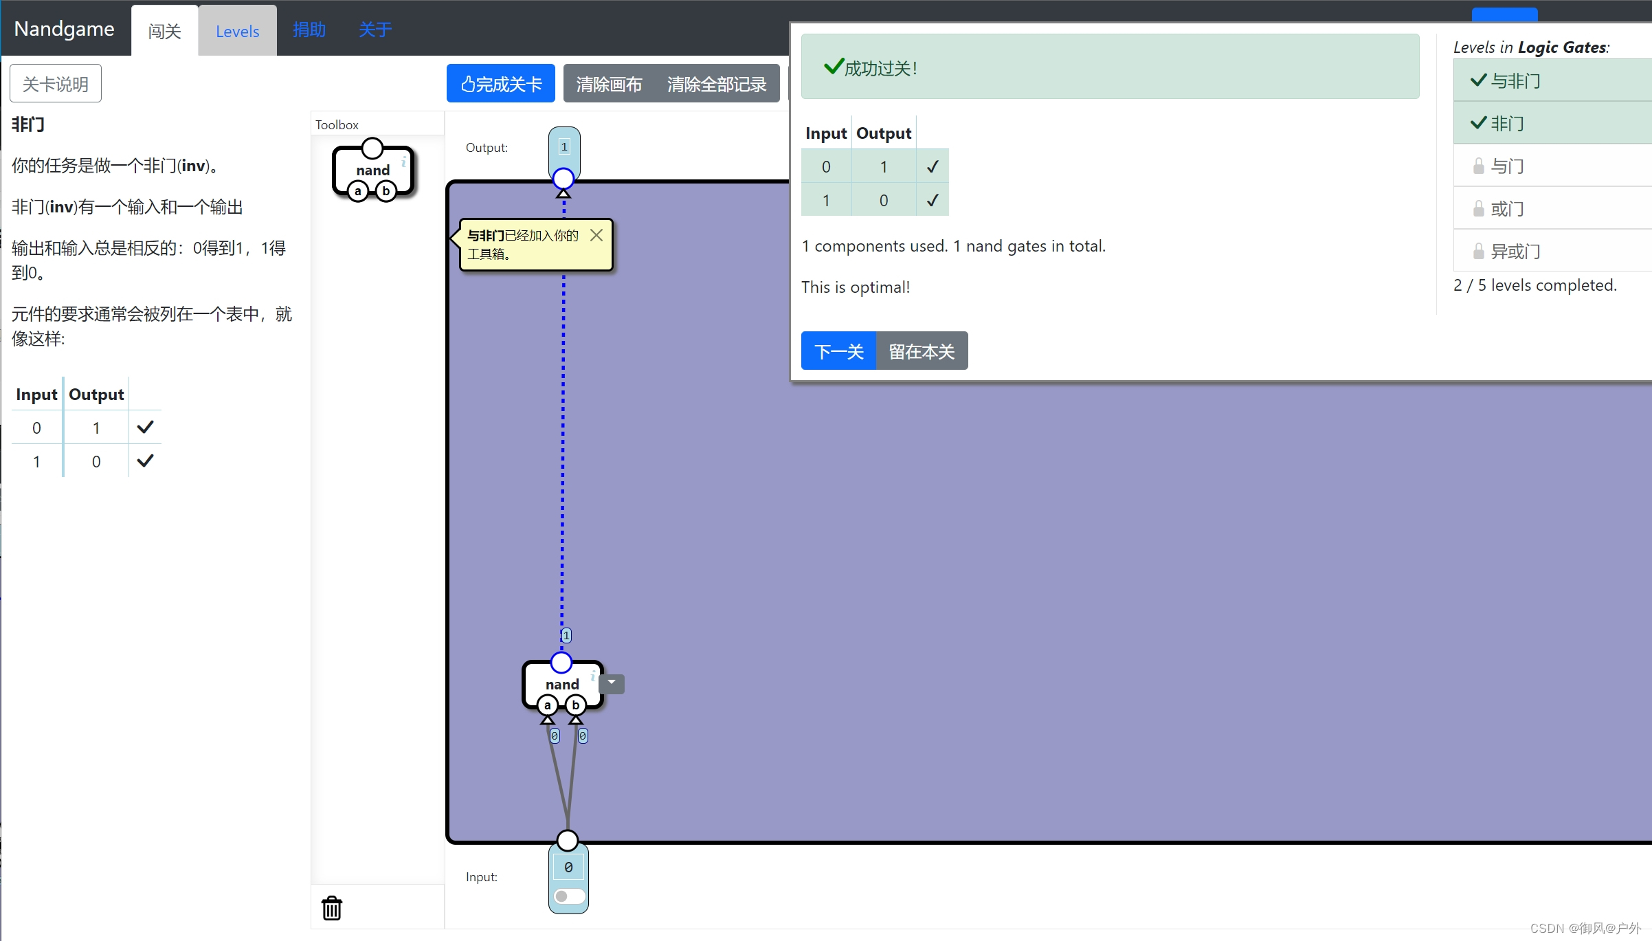This screenshot has width=1652, height=941.
Task: Toggle the Input switch on
Action: click(569, 896)
